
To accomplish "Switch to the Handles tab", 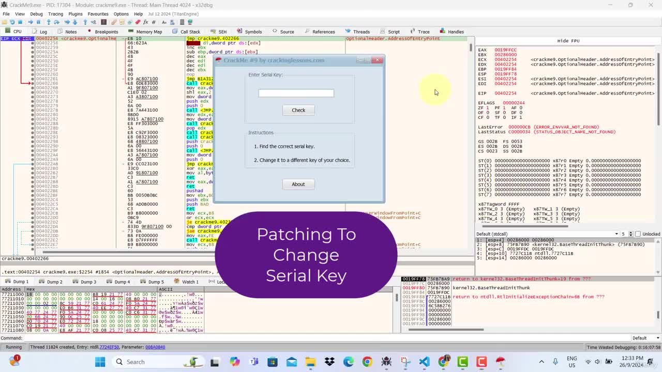I will click(452, 32).
